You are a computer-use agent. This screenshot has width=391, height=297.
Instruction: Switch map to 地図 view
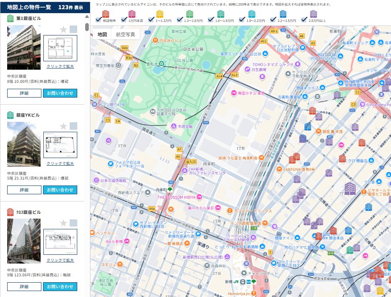click(102, 34)
